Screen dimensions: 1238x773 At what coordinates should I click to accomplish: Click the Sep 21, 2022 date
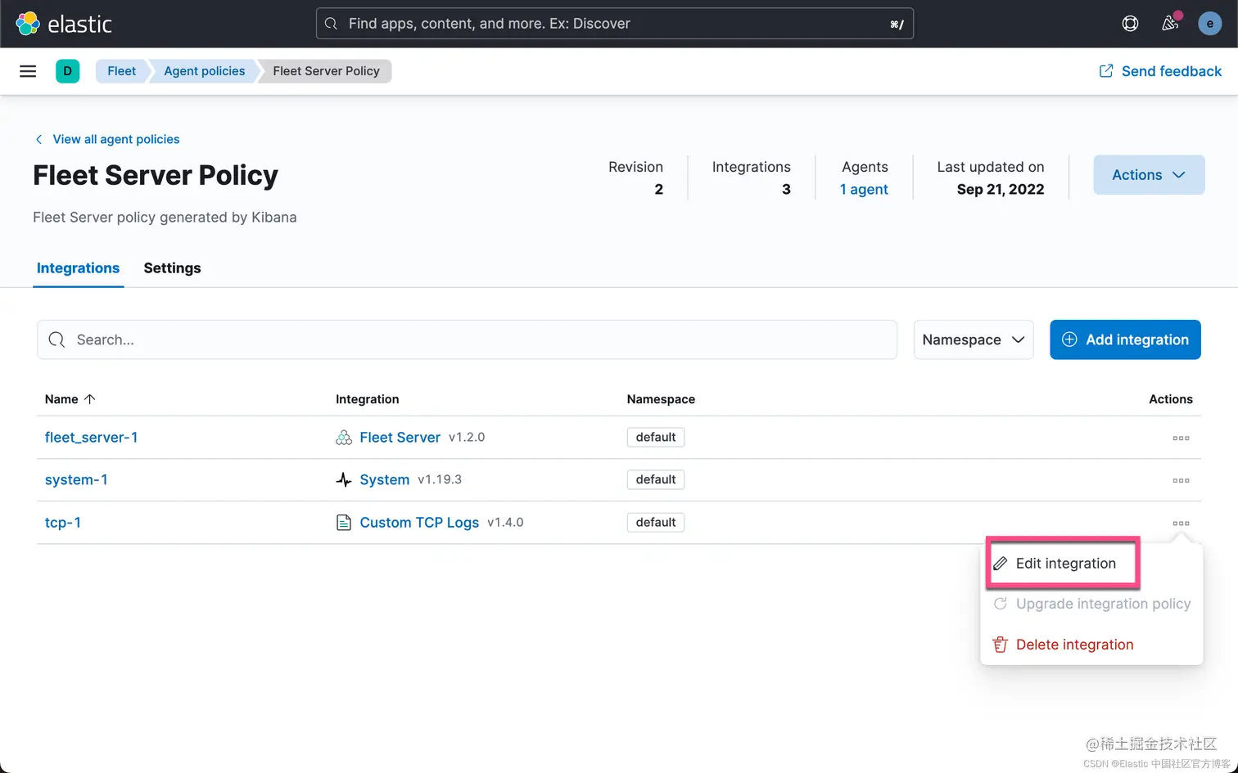click(1001, 189)
